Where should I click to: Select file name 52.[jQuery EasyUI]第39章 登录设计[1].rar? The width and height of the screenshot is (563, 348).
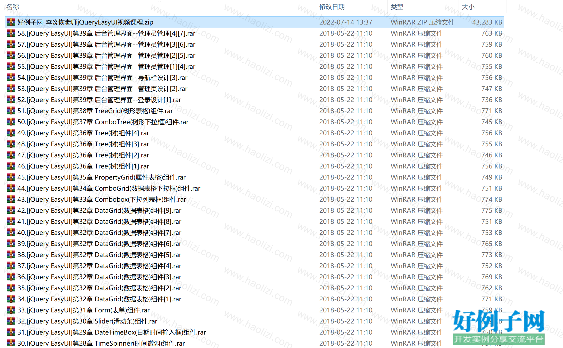[99, 100]
